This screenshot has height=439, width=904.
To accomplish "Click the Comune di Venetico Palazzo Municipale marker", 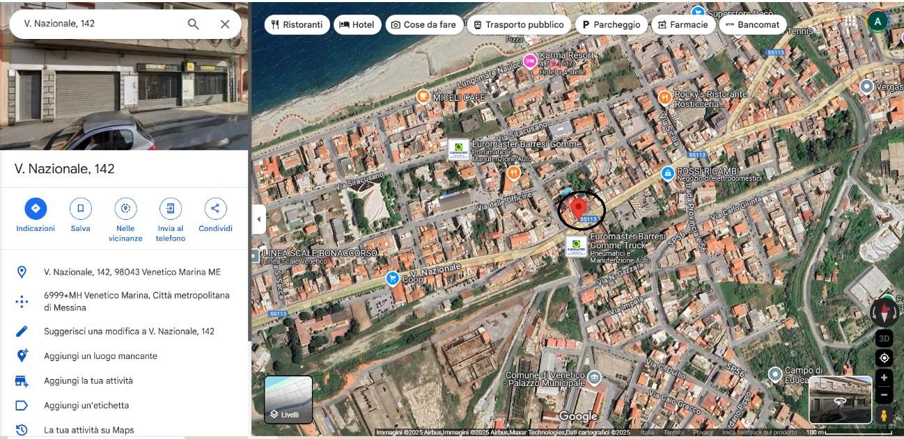I will pyautogui.click(x=594, y=378).
